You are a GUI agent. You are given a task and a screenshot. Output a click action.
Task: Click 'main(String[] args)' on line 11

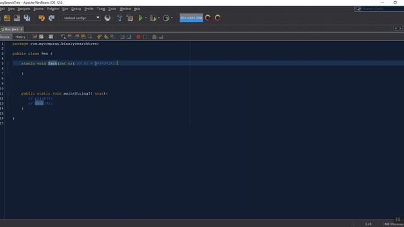coord(84,93)
